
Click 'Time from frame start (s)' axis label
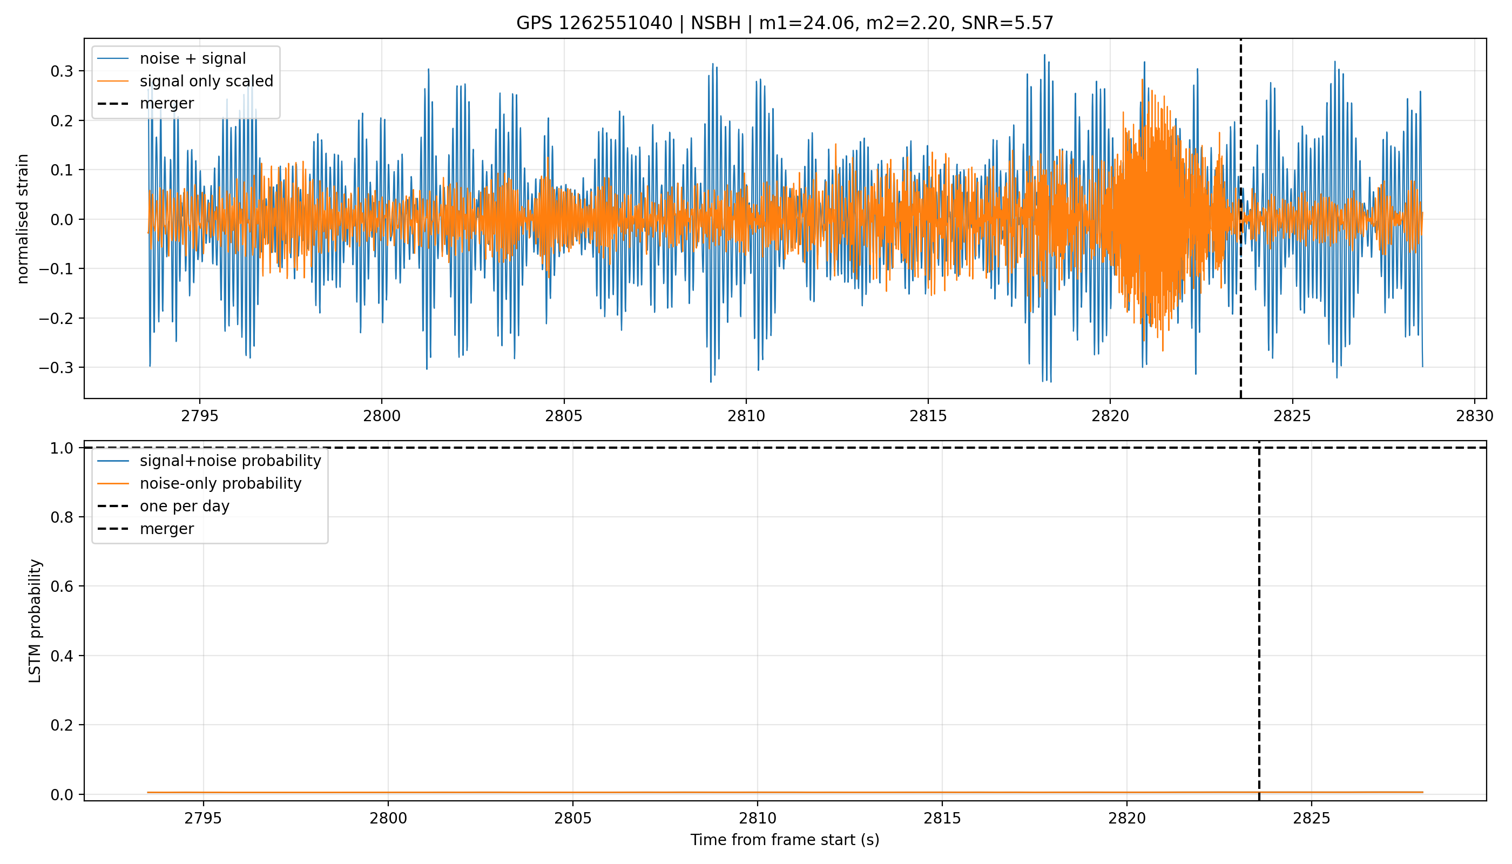[785, 840]
